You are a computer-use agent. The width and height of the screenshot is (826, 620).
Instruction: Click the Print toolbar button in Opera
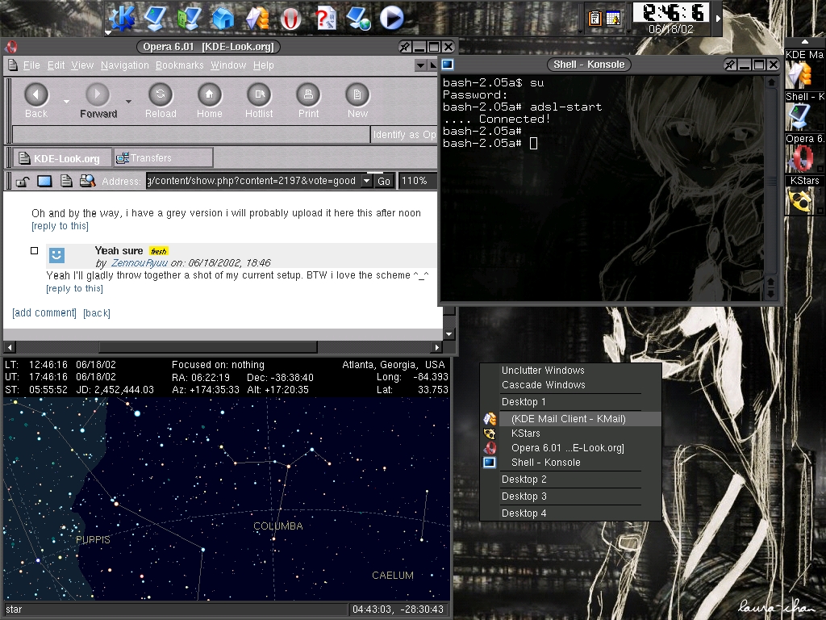(x=308, y=100)
